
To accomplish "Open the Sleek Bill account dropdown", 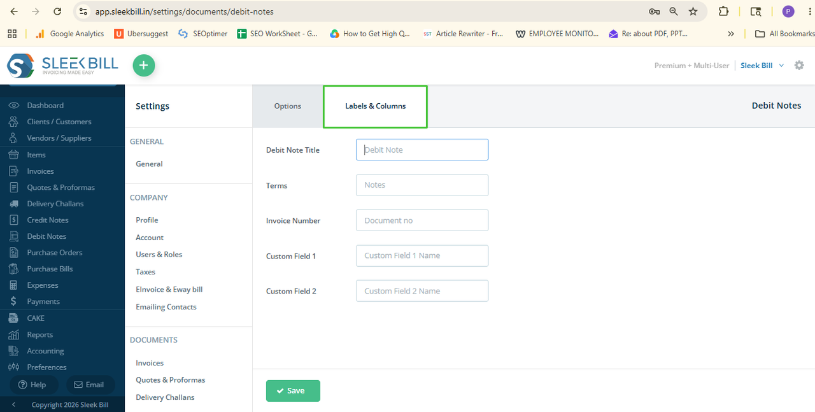I will (762, 66).
